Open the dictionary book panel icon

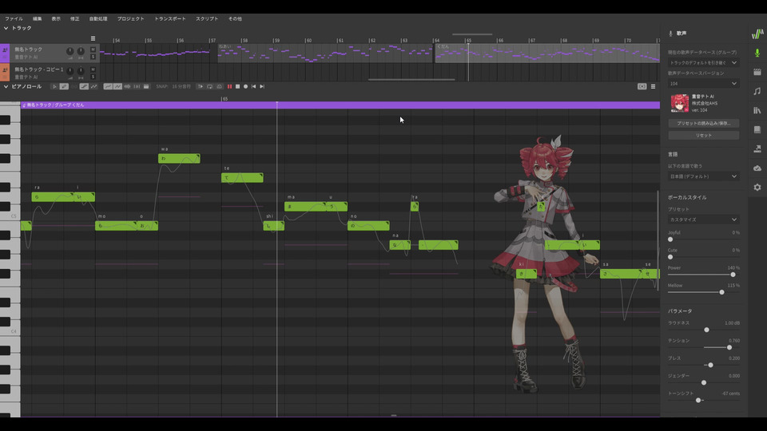757,129
